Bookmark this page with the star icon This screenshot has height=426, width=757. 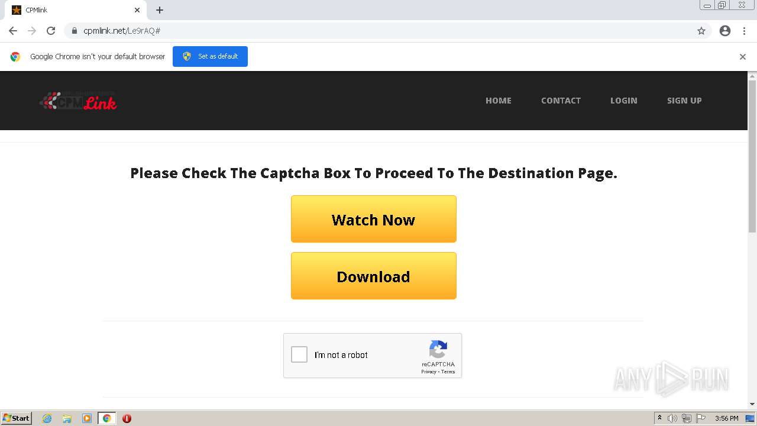pyautogui.click(x=701, y=31)
